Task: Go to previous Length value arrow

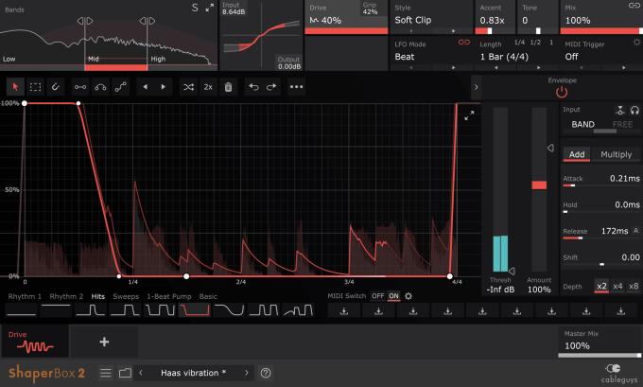Action: pos(496,67)
